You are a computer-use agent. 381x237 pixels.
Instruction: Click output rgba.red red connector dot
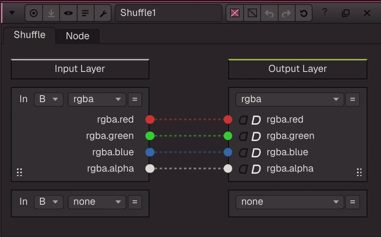[x=228, y=119]
